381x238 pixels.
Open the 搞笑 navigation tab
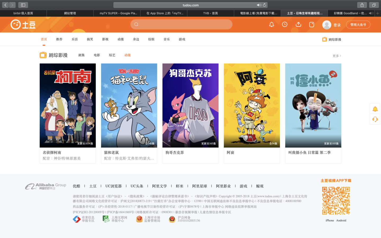(x=90, y=39)
